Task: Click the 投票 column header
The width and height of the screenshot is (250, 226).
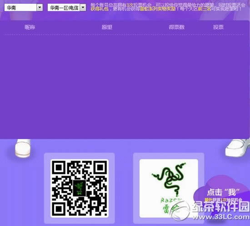Action: (218, 27)
